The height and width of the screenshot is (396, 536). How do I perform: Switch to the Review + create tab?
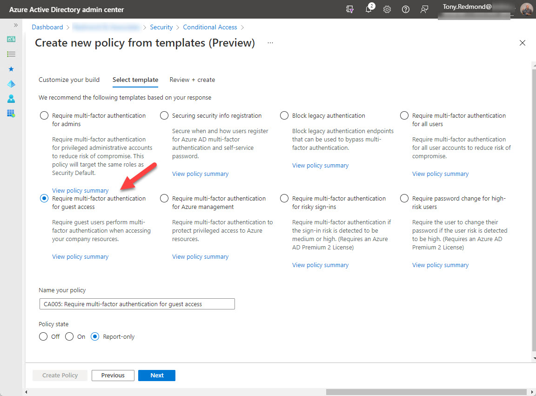tap(192, 80)
